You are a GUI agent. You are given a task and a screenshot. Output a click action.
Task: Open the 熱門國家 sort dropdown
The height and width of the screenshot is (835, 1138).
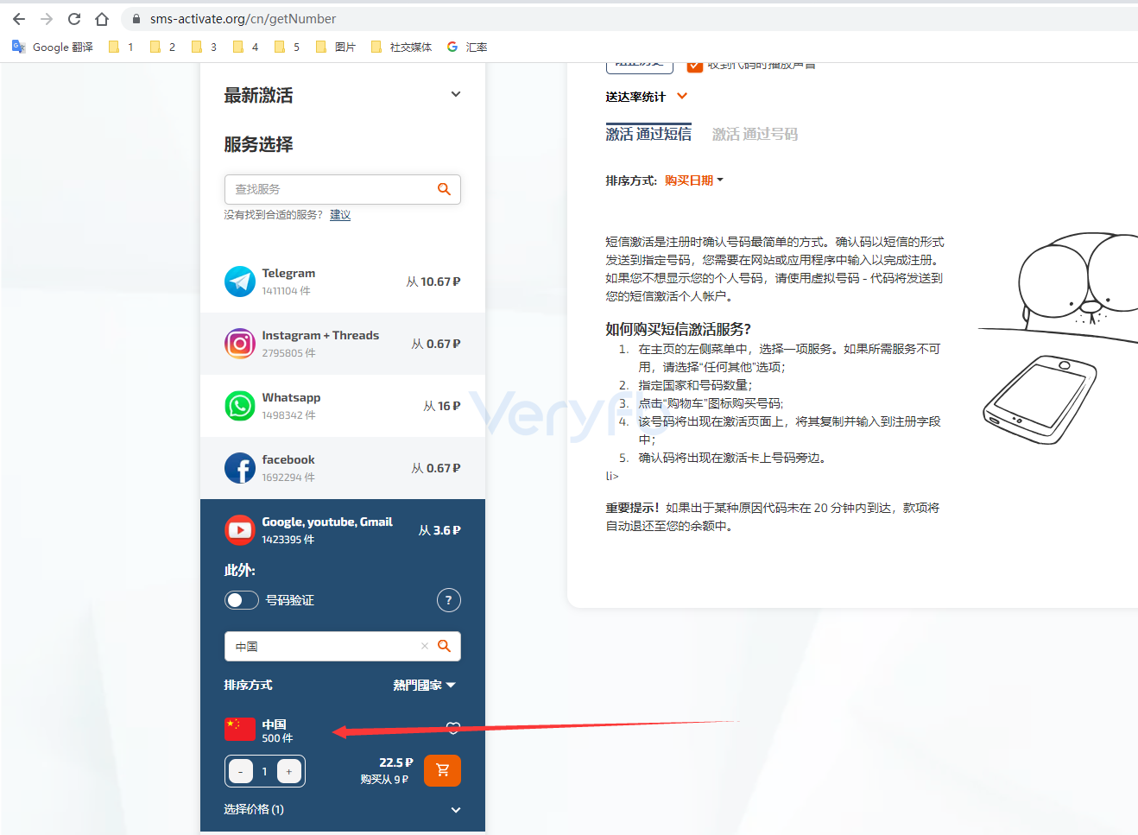point(424,685)
